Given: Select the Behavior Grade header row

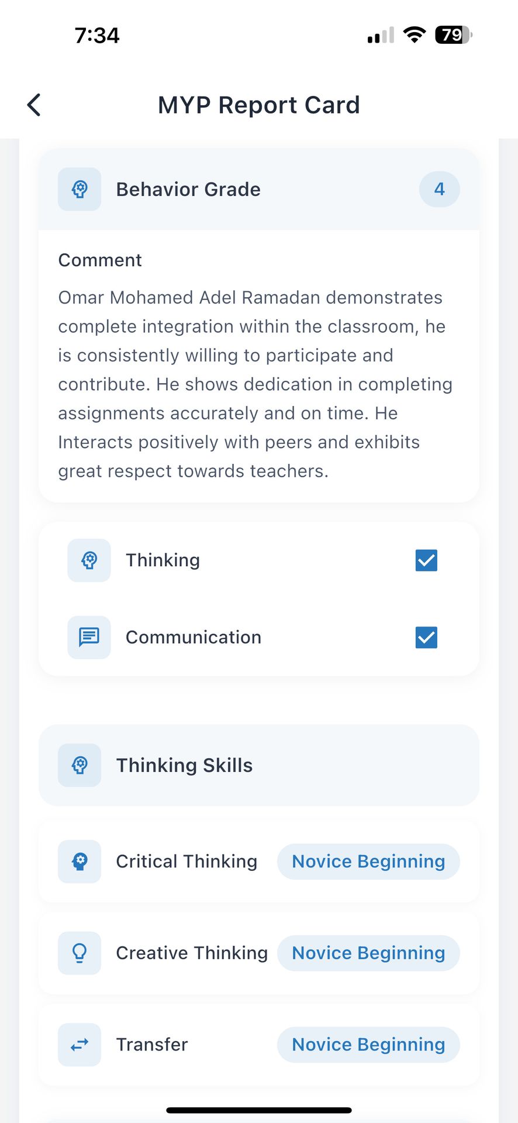Looking at the screenshot, I should 258,190.
